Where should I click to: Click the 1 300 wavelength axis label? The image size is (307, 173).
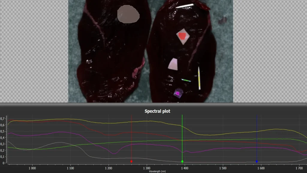tap(147, 168)
